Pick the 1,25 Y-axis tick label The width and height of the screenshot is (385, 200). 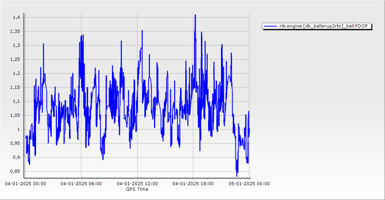(x=15, y=59)
